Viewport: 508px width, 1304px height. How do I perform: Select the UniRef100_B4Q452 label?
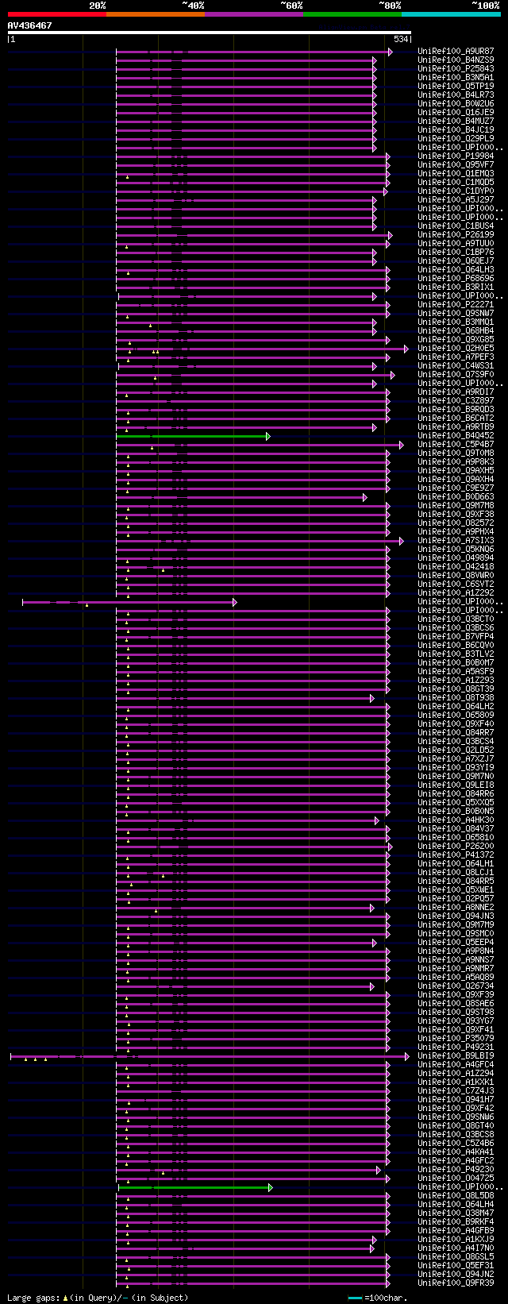coord(456,436)
